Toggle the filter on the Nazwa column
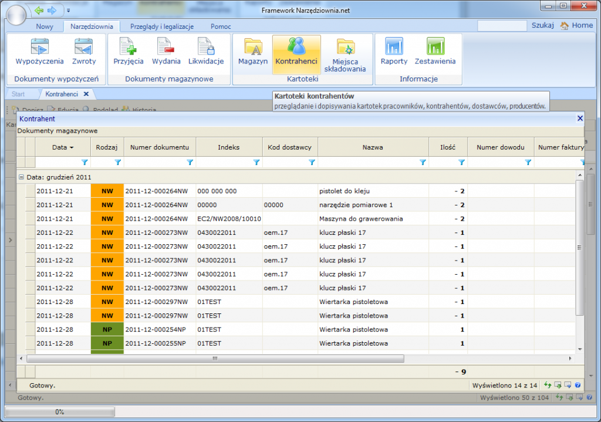601x422 pixels. tap(422, 162)
